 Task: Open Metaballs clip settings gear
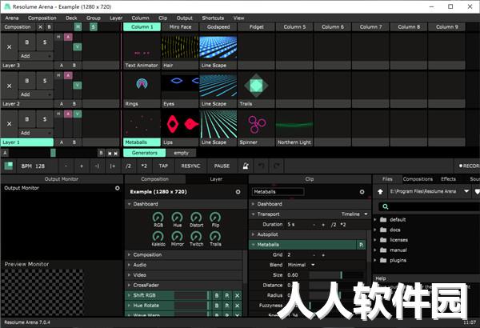pos(362,192)
